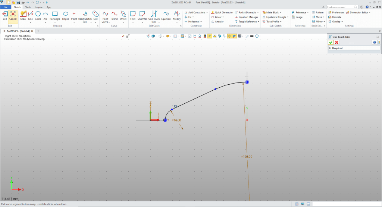
Task: Toggle the highlighted target circle view button
Action: pyautogui.click(x=230, y=36)
